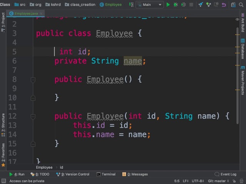Start debugging with the bug icon
The height and width of the screenshot is (184, 246).
(x=176, y=5)
